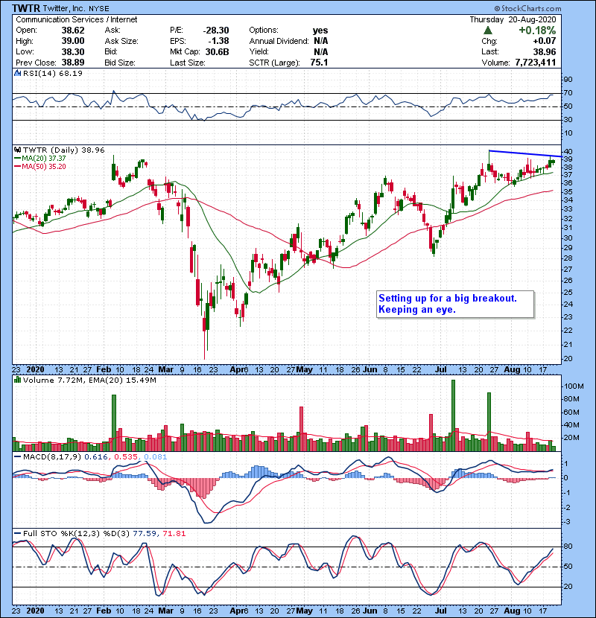Screen dimensions: 596x618
Task: Click the RSI(14) indicator icon
Action: tap(17, 73)
